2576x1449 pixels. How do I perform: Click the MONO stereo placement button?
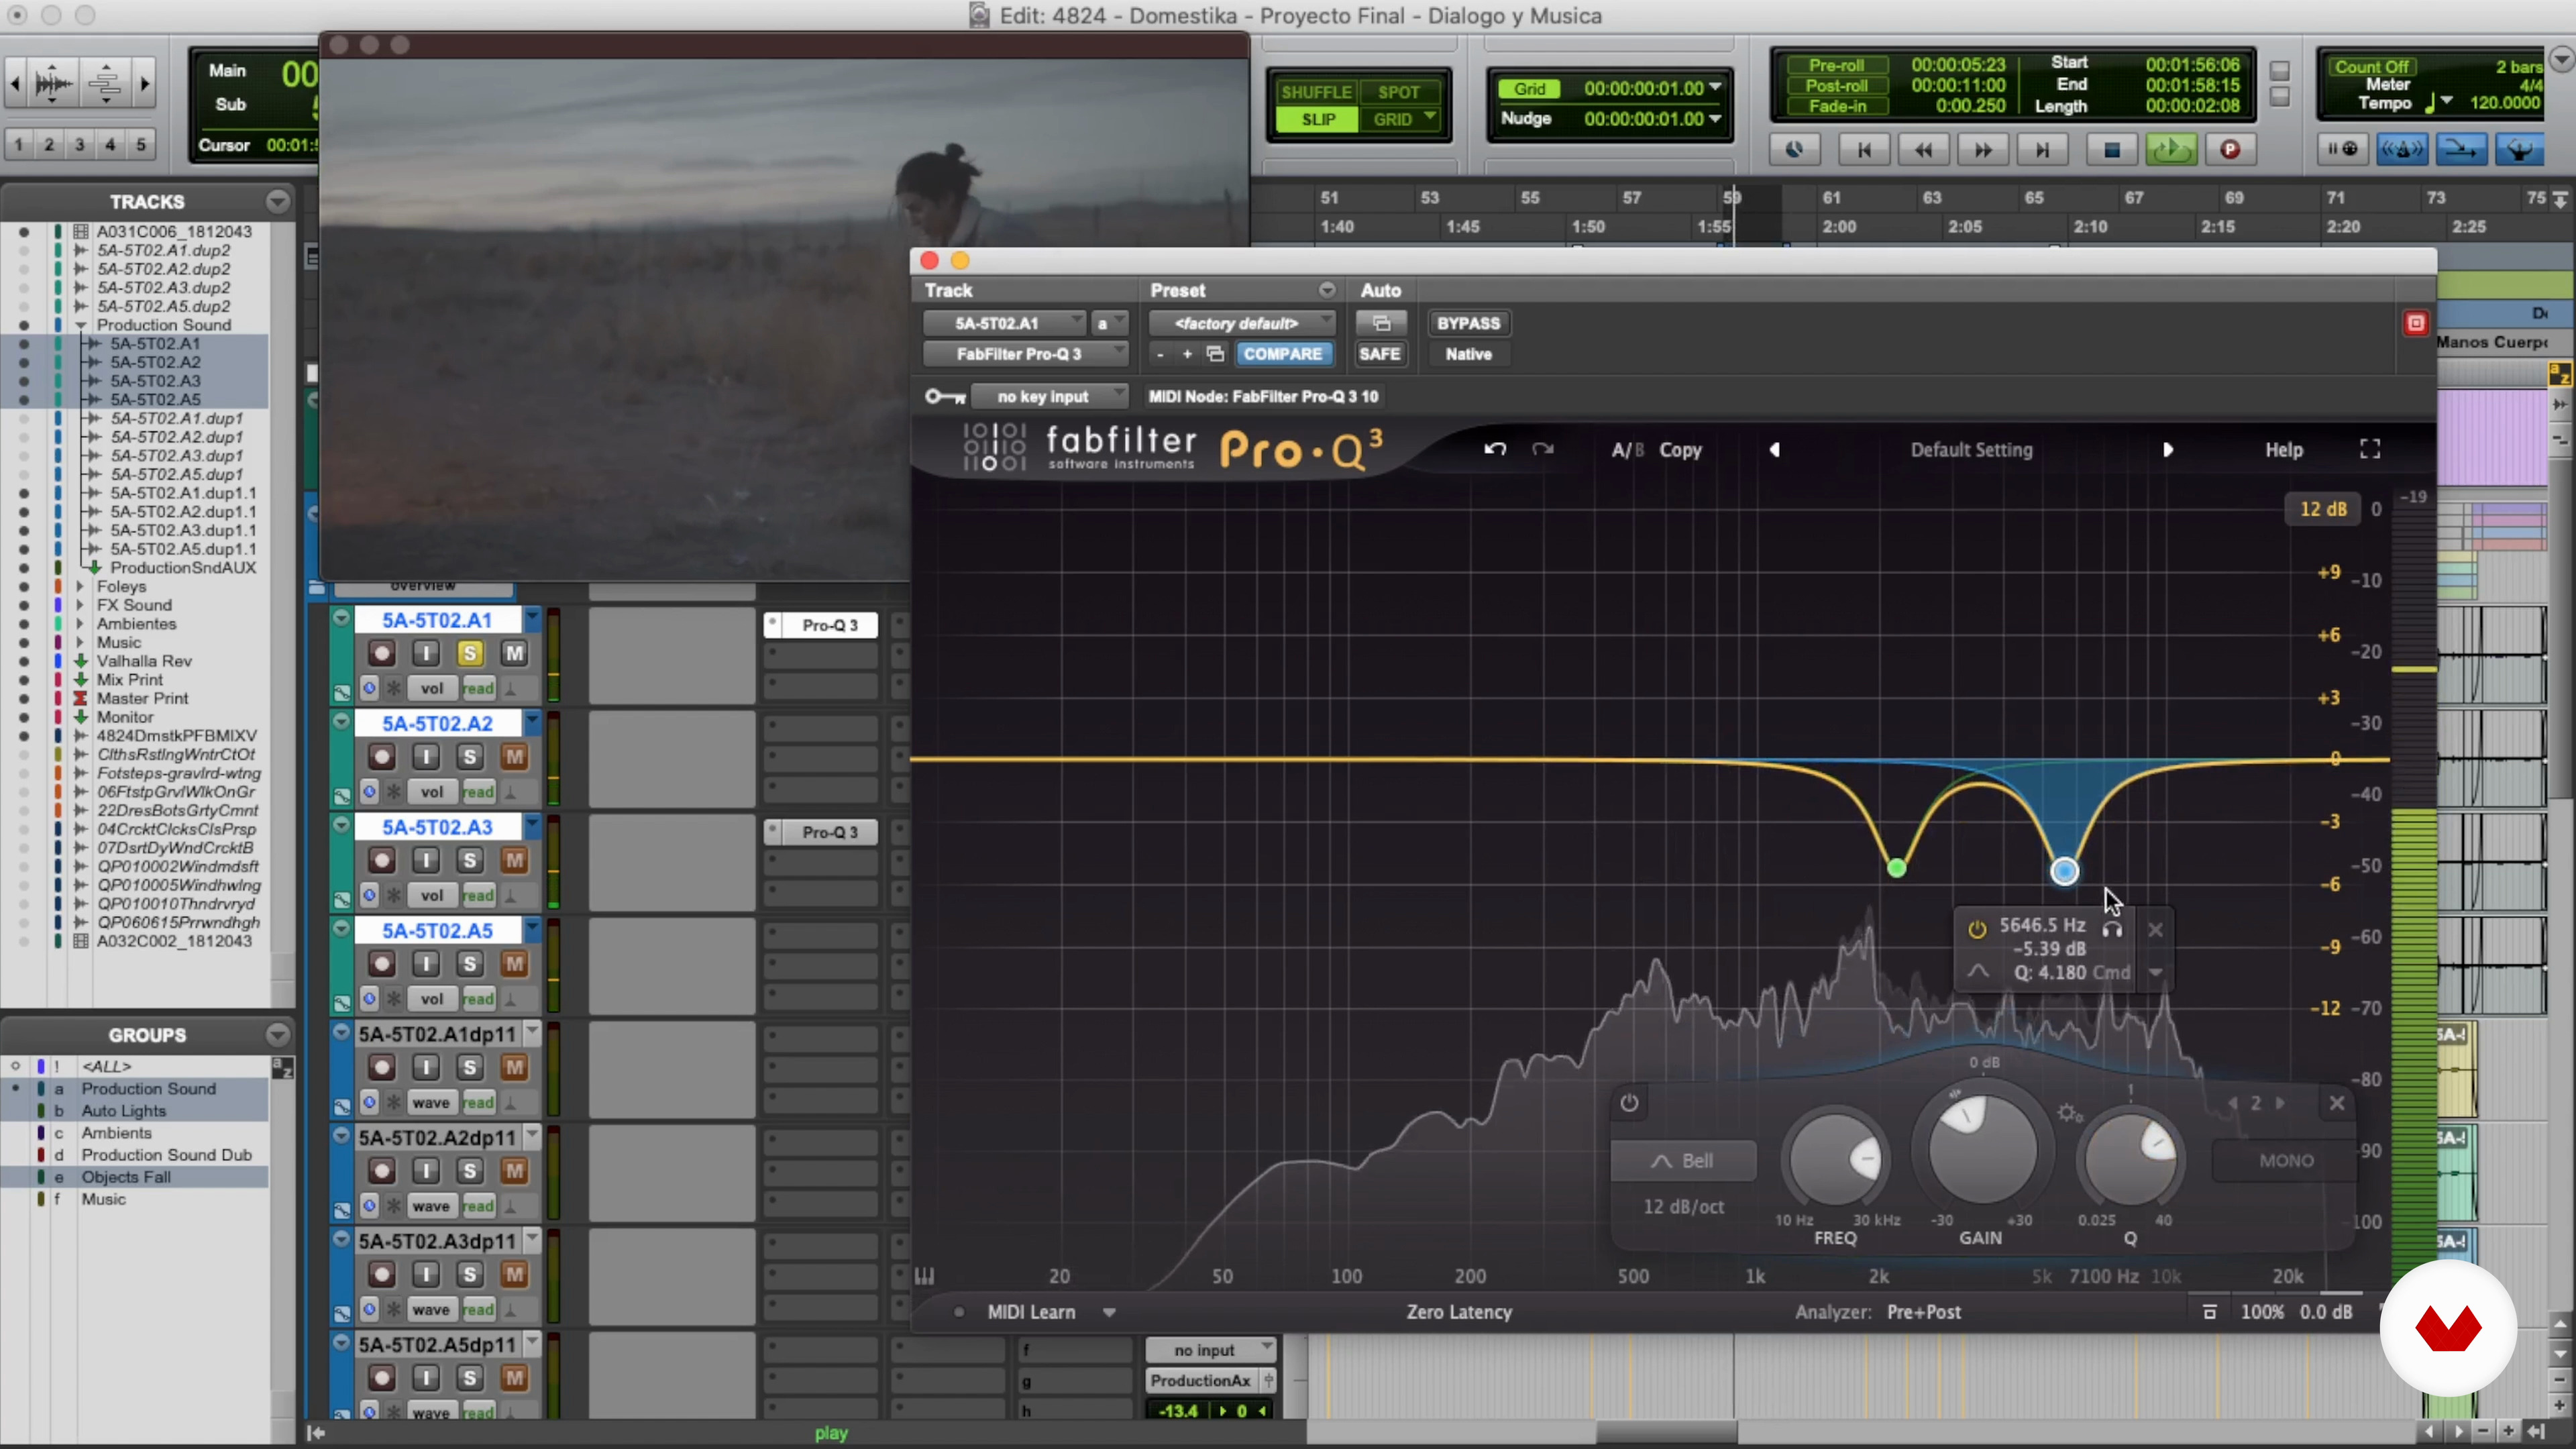coord(2286,1161)
